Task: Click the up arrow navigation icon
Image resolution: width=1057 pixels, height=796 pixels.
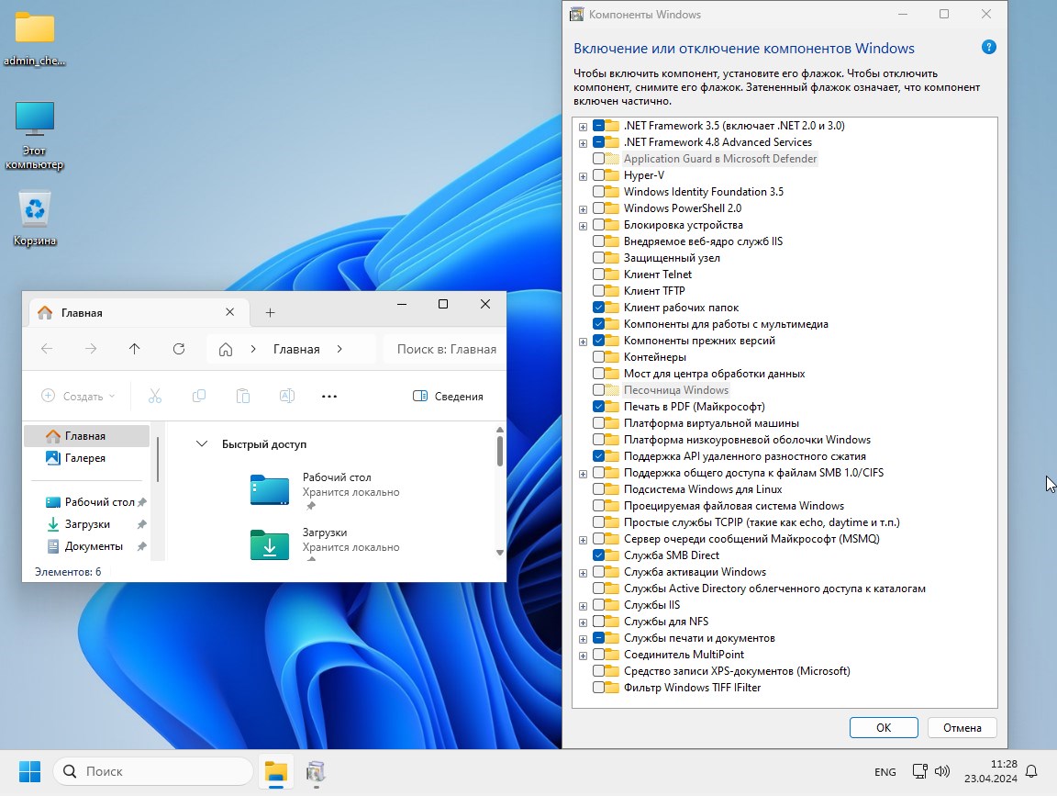Action: [x=135, y=349]
